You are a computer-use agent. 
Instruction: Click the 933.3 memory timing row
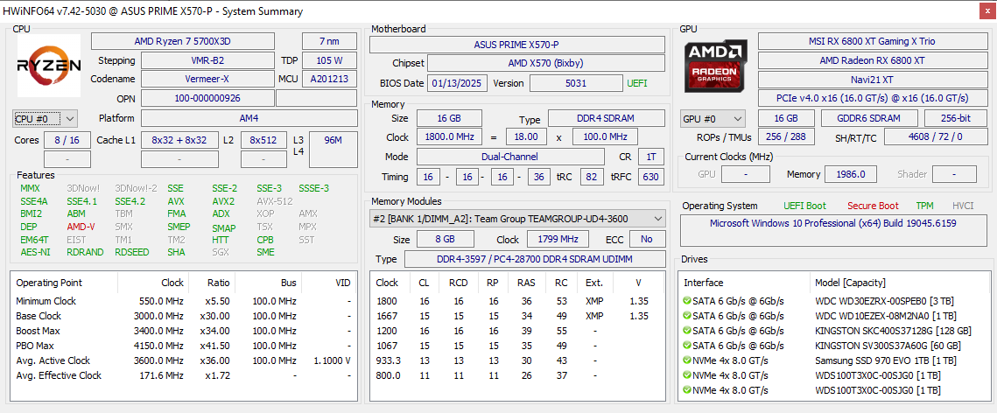[517, 360]
